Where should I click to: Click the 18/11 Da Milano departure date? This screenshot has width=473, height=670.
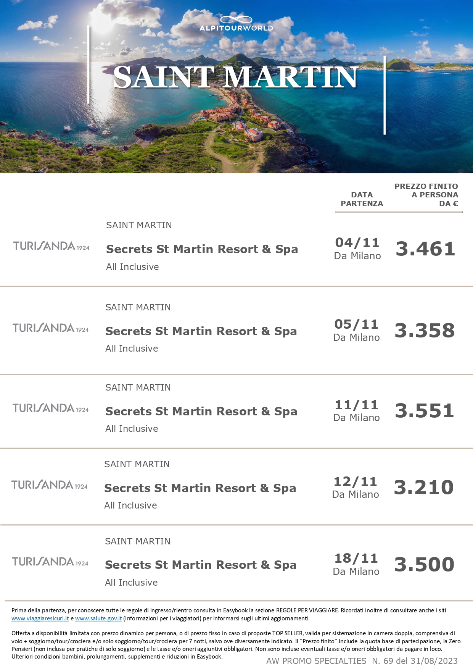pos(356,564)
